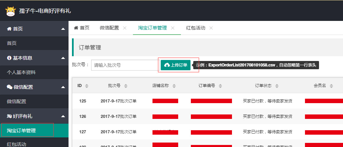Click the 上传订单 upload button
This screenshot has width=343, height=147.
coord(176,65)
